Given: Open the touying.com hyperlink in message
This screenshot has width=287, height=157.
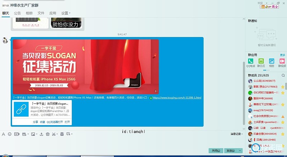Looking at the screenshot, I should pos(177,98).
